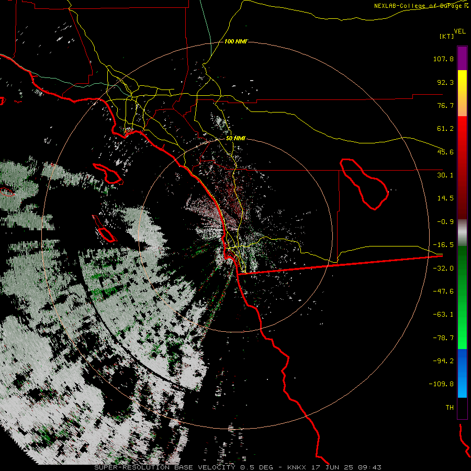Click the yellow-orange color bar segment

point(462,93)
